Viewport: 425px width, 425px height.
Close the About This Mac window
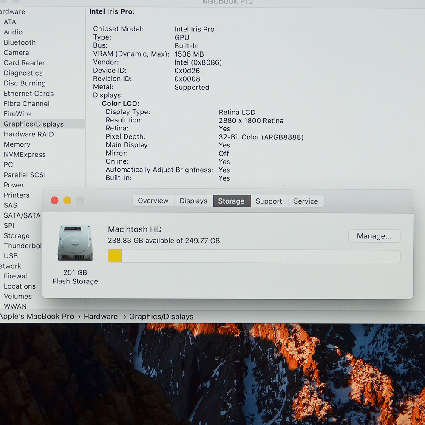coord(54,200)
